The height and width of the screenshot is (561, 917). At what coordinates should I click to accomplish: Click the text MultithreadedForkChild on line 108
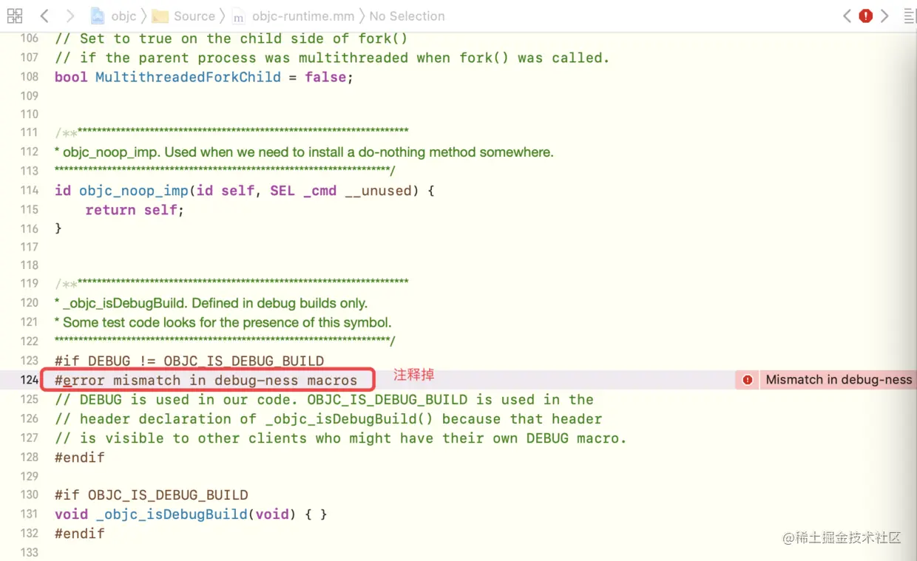click(188, 77)
